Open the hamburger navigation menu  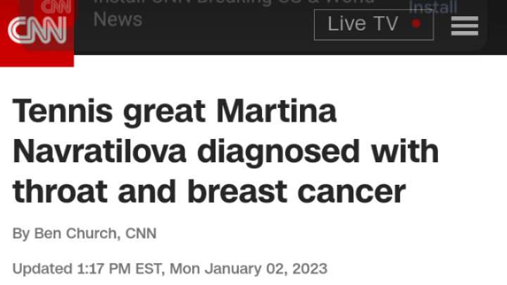(465, 26)
